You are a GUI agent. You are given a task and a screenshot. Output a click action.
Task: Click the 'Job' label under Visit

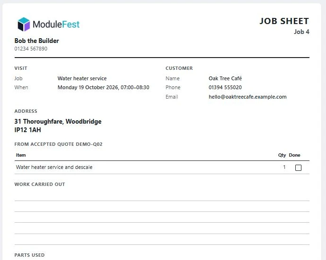tap(18, 78)
